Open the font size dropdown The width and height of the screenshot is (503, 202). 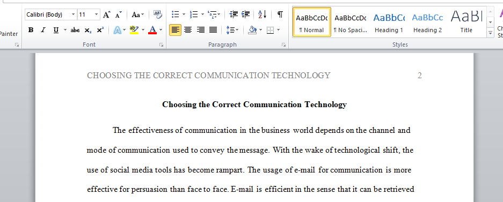(97, 14)
